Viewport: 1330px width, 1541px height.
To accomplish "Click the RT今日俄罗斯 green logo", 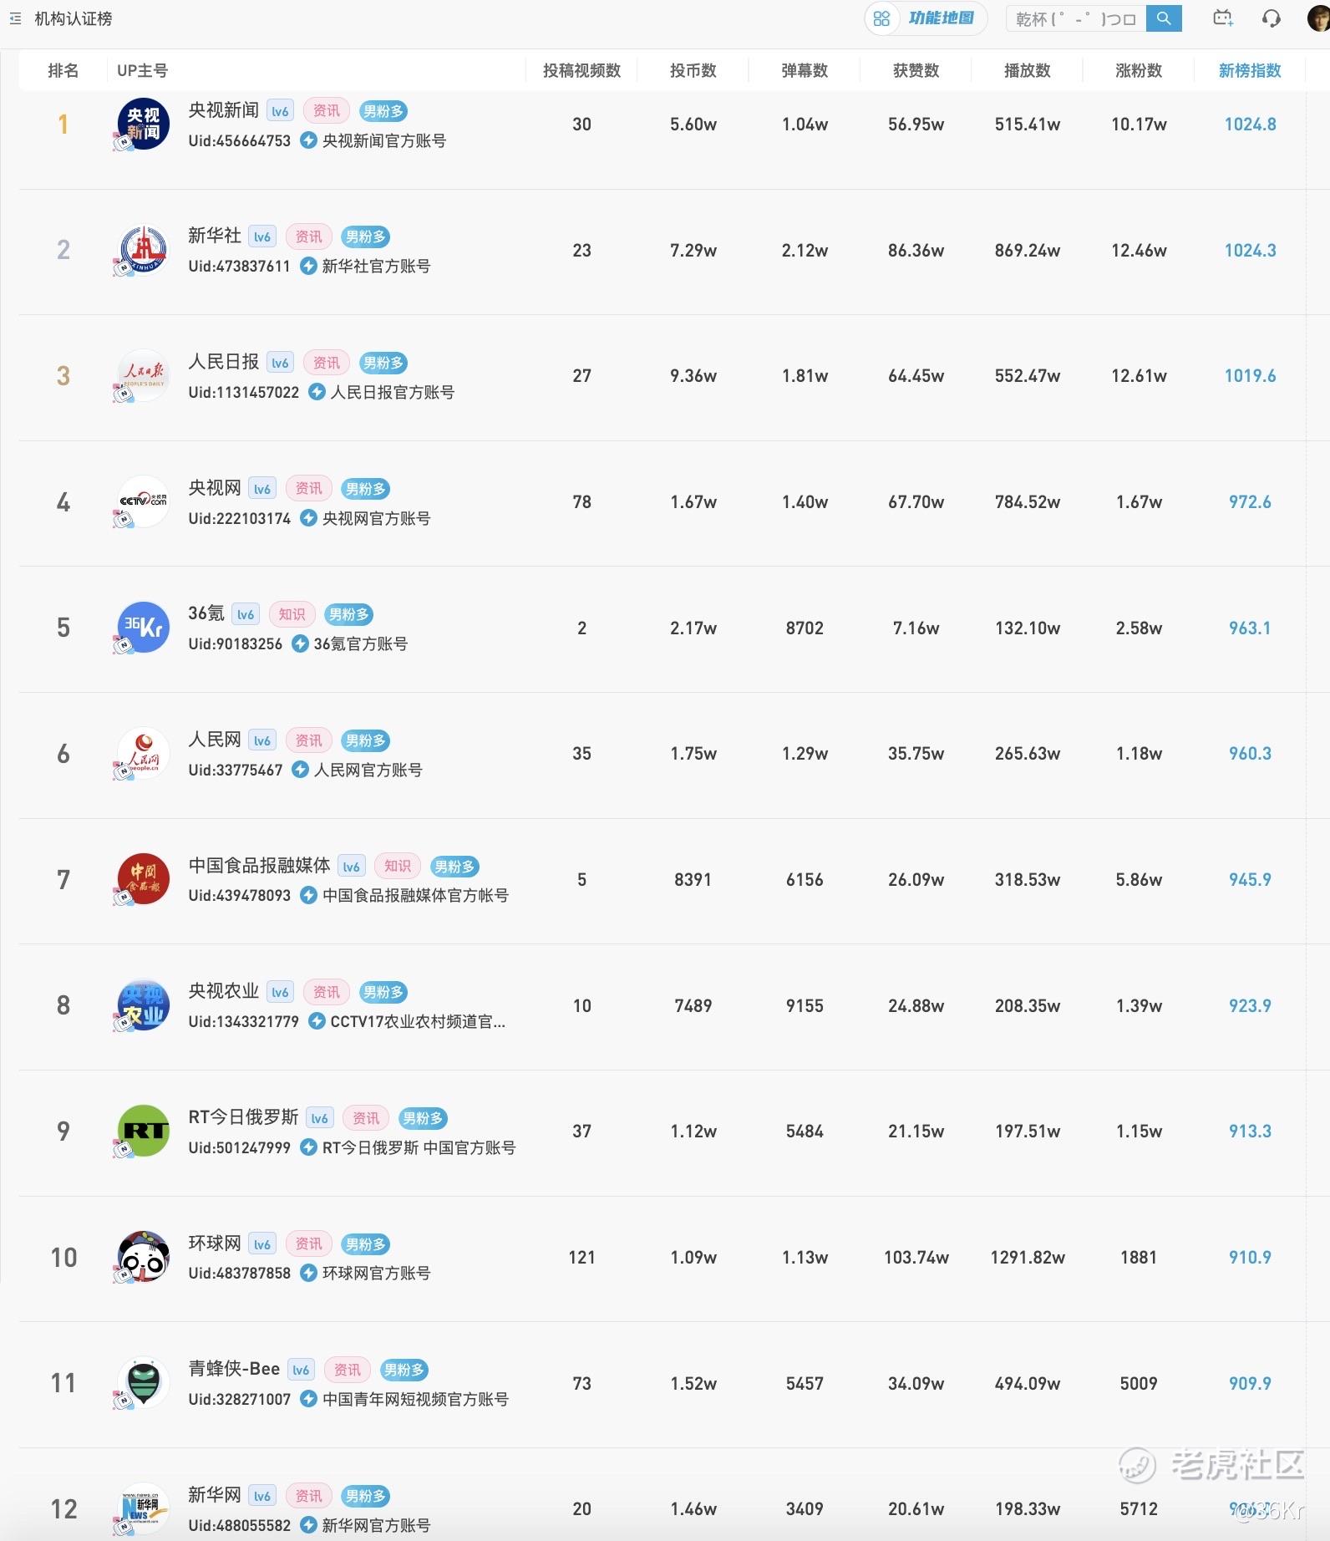I will tap(144, 1131).
